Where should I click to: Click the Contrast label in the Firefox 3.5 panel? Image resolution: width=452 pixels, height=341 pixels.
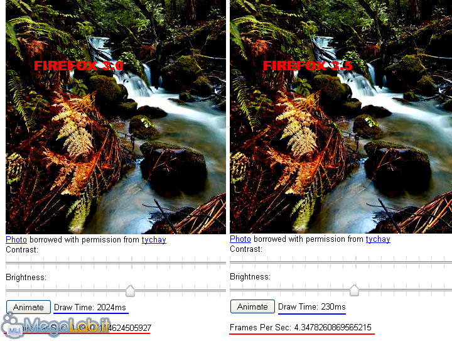[246, 249]
